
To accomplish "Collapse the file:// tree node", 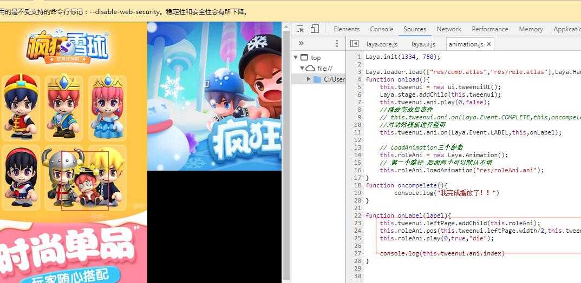I will tap(302, 68).
